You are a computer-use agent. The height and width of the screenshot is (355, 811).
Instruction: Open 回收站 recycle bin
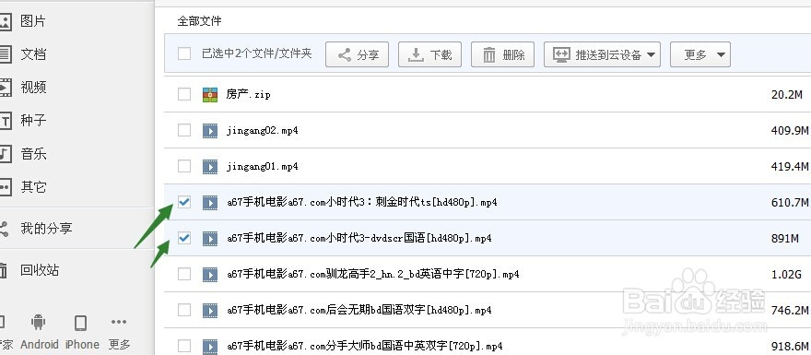(x=40, y=269)
